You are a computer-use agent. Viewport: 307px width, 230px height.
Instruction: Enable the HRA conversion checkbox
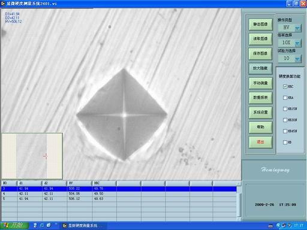(x=285, y=98)
